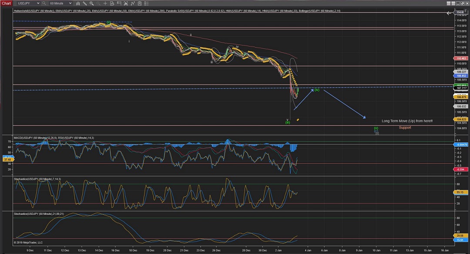Screen dimensions: 470x254
Task: Open the bar chart style icon
Action: pyautogui.click(x=78, y=3)
